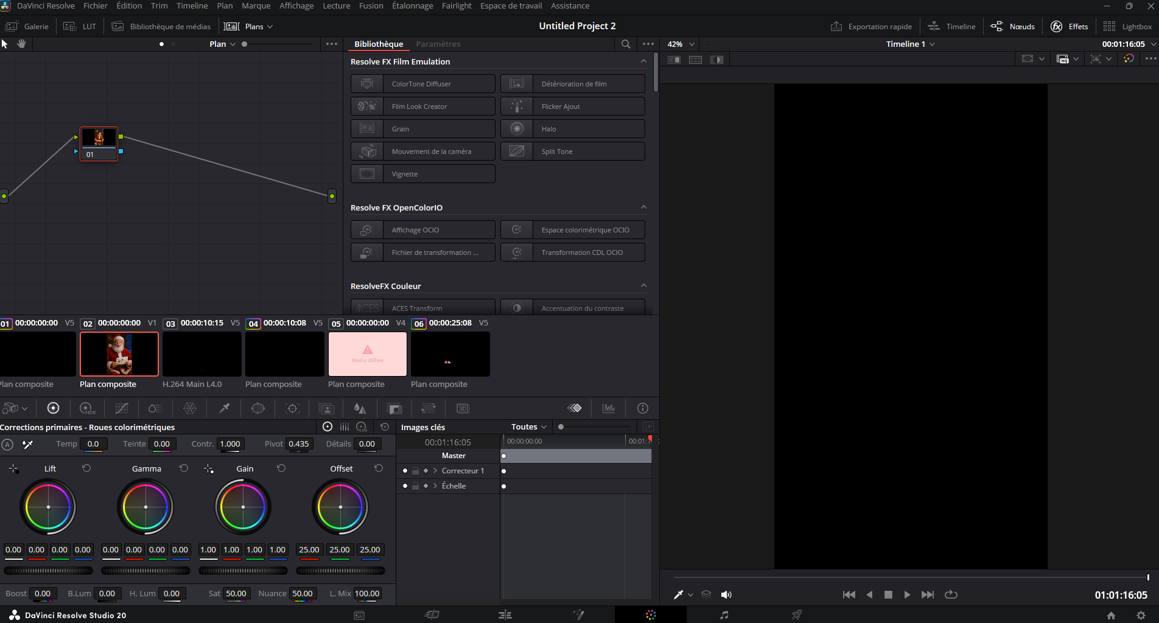Toggle the Correcteur 1 keyframe enable dot

(405, 471)
